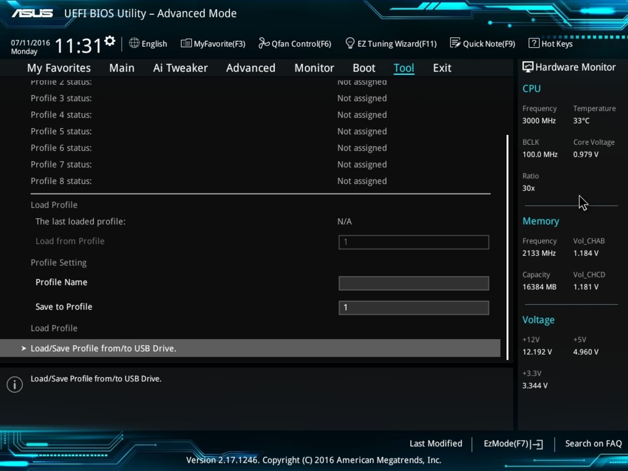
Task: Click the +3.3V 3.344 V reading
Action: [535, 386]
